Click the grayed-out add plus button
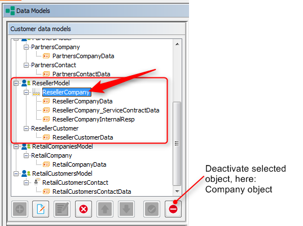303x226 pixels. (20, 209)
